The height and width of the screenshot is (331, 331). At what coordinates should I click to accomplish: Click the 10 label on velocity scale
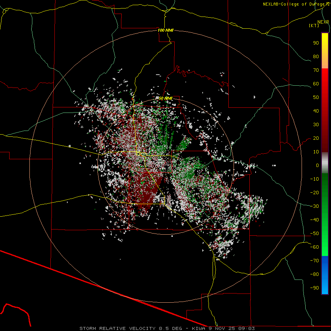(x=316, y=152)
